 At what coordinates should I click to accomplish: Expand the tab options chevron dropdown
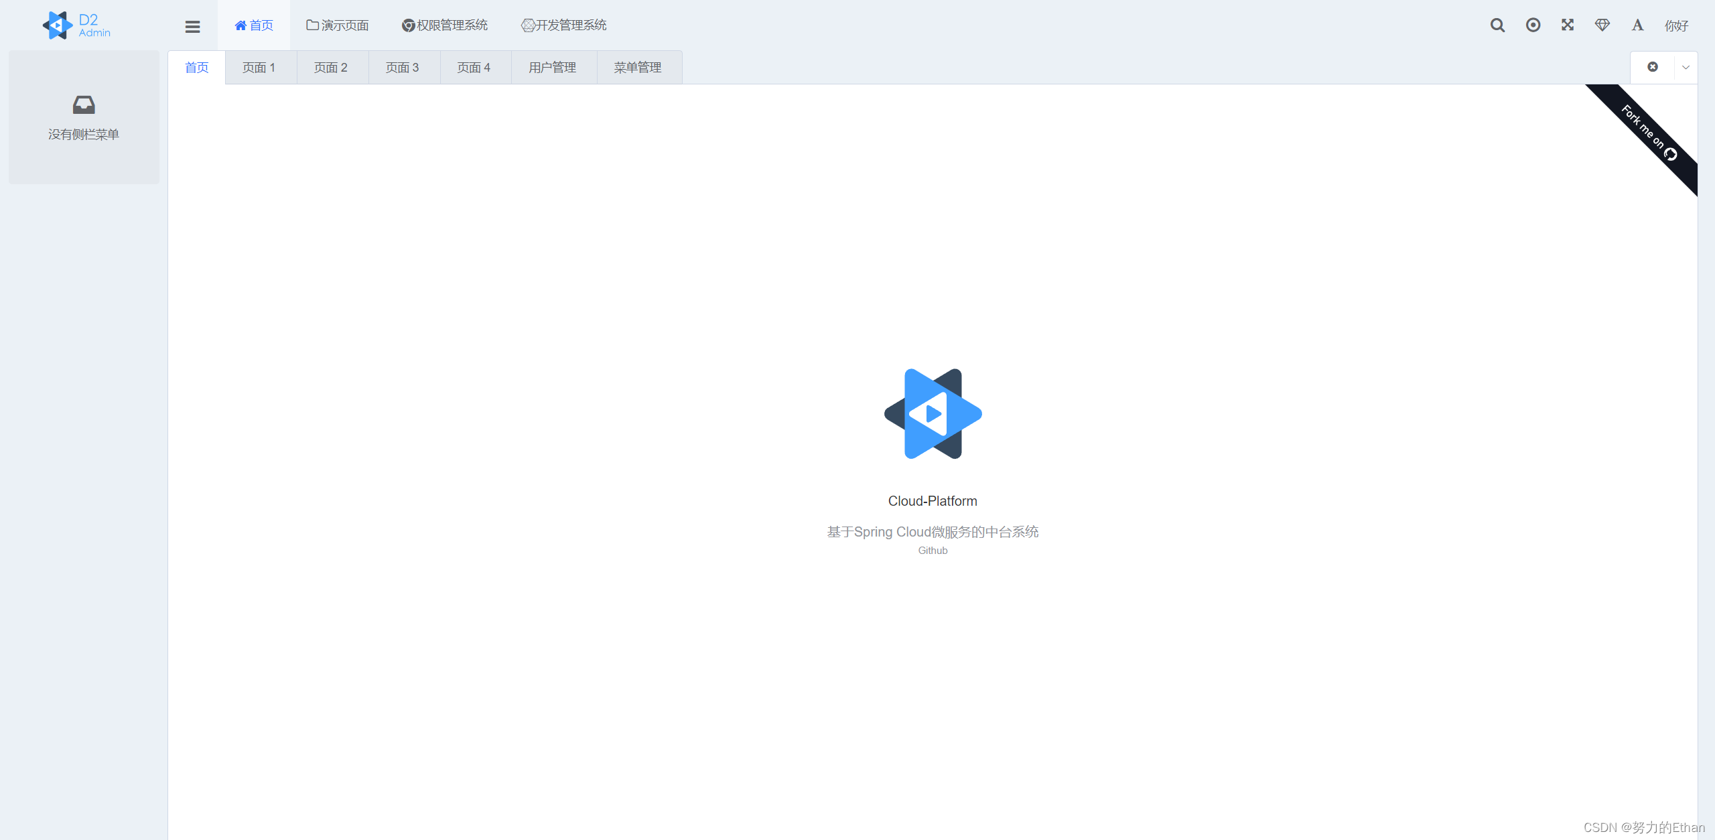[x=1686, y=67]
